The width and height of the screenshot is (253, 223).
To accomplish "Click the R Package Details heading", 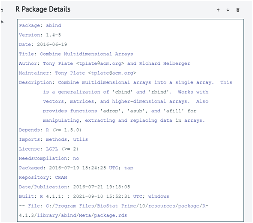I will coord(43,9).
